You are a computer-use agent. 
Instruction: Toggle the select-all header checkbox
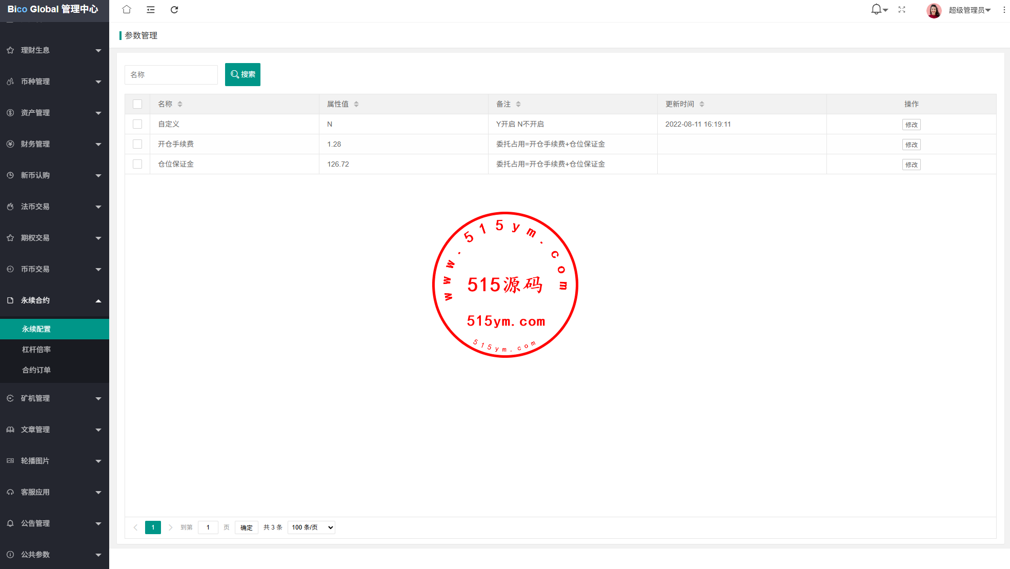coord(137,104)
